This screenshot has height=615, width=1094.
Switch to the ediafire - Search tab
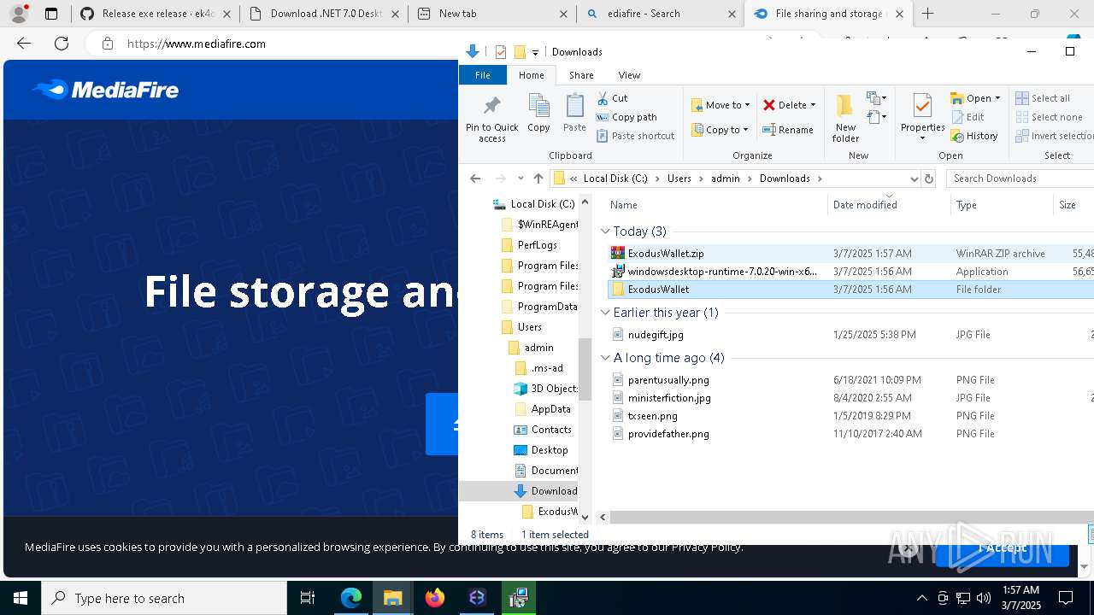(660, 14)
